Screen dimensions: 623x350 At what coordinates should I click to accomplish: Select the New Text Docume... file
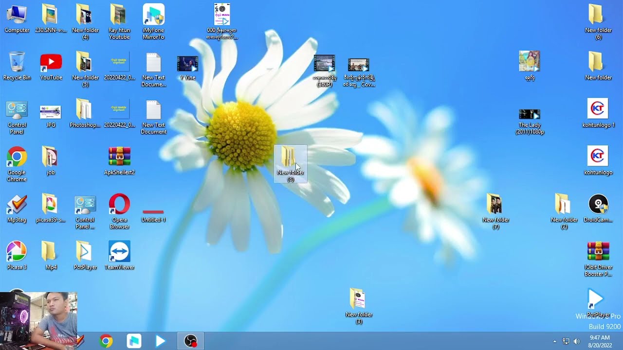click(x=153, y=69)
